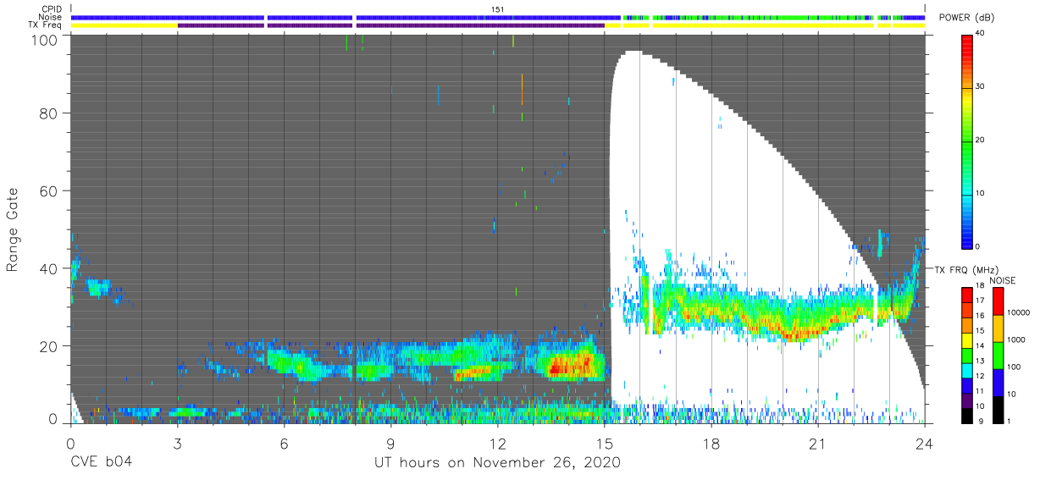Click the POWER (dB) title
This screenshot has width=1040, height=480.
(x=965, y=18)
